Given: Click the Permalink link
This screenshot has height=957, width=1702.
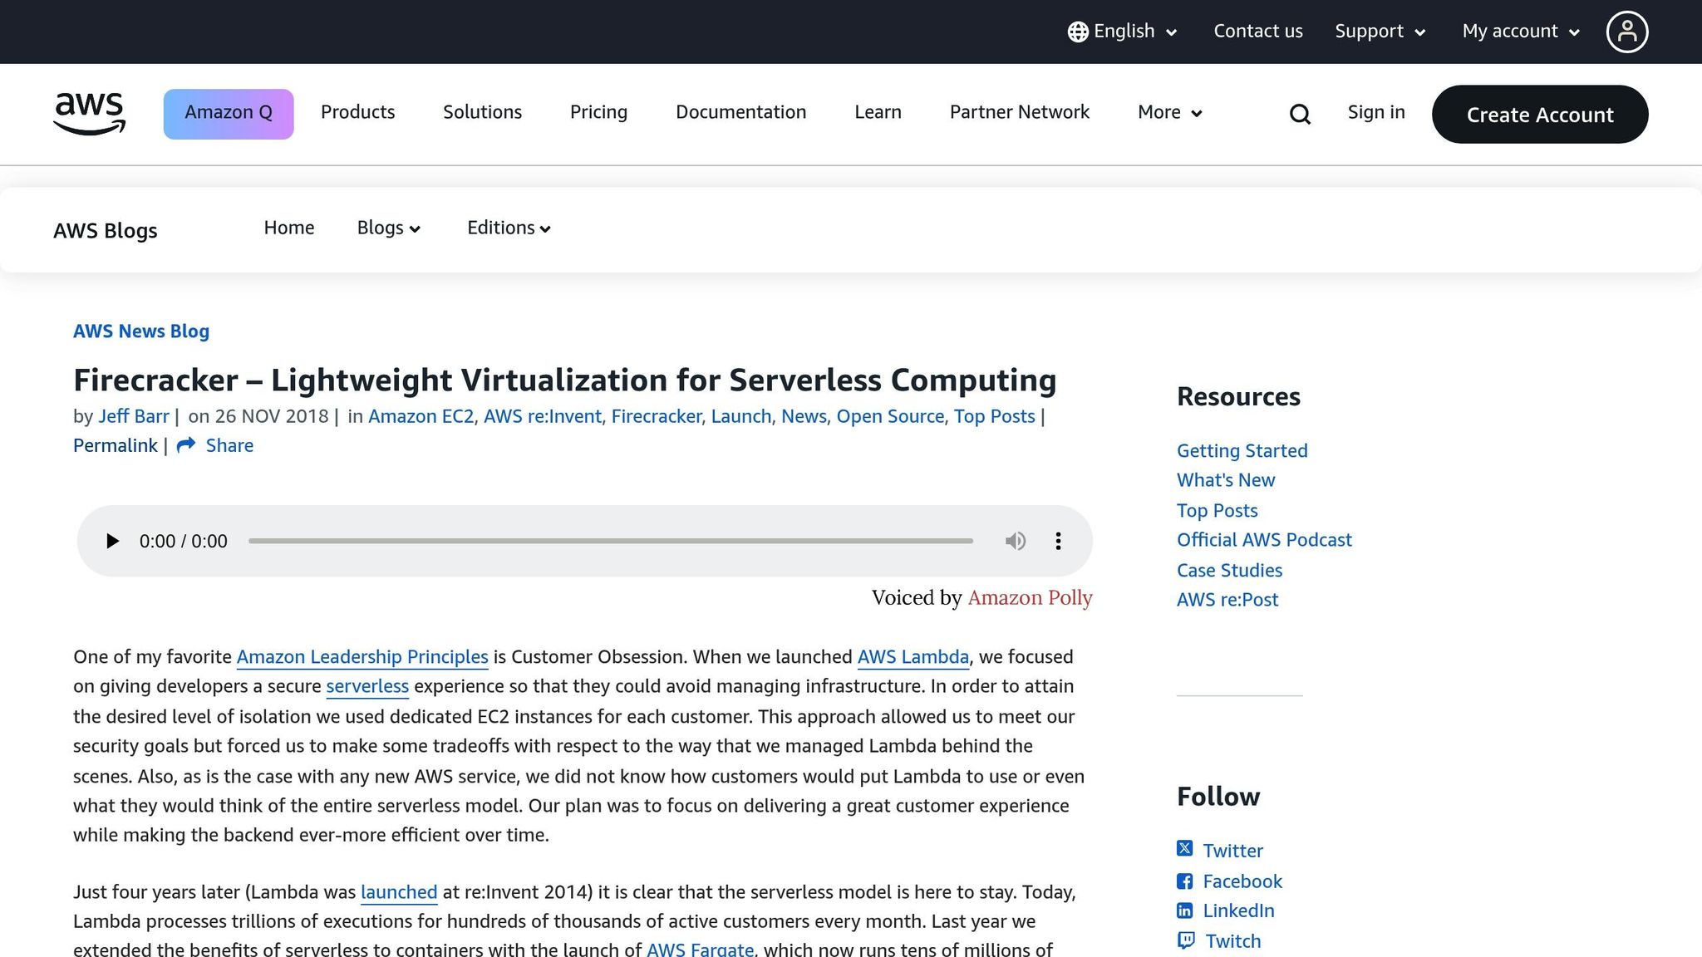Looking at the screenshot, I should click(x=116, y=445).
